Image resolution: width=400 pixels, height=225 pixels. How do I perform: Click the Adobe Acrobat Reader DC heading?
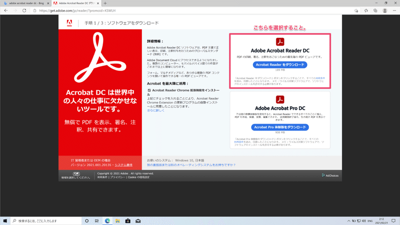[280, 50]
